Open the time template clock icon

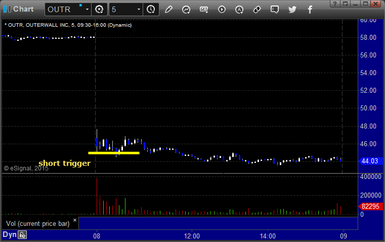coord(151,10)
